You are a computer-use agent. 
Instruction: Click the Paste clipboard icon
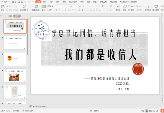3,6
